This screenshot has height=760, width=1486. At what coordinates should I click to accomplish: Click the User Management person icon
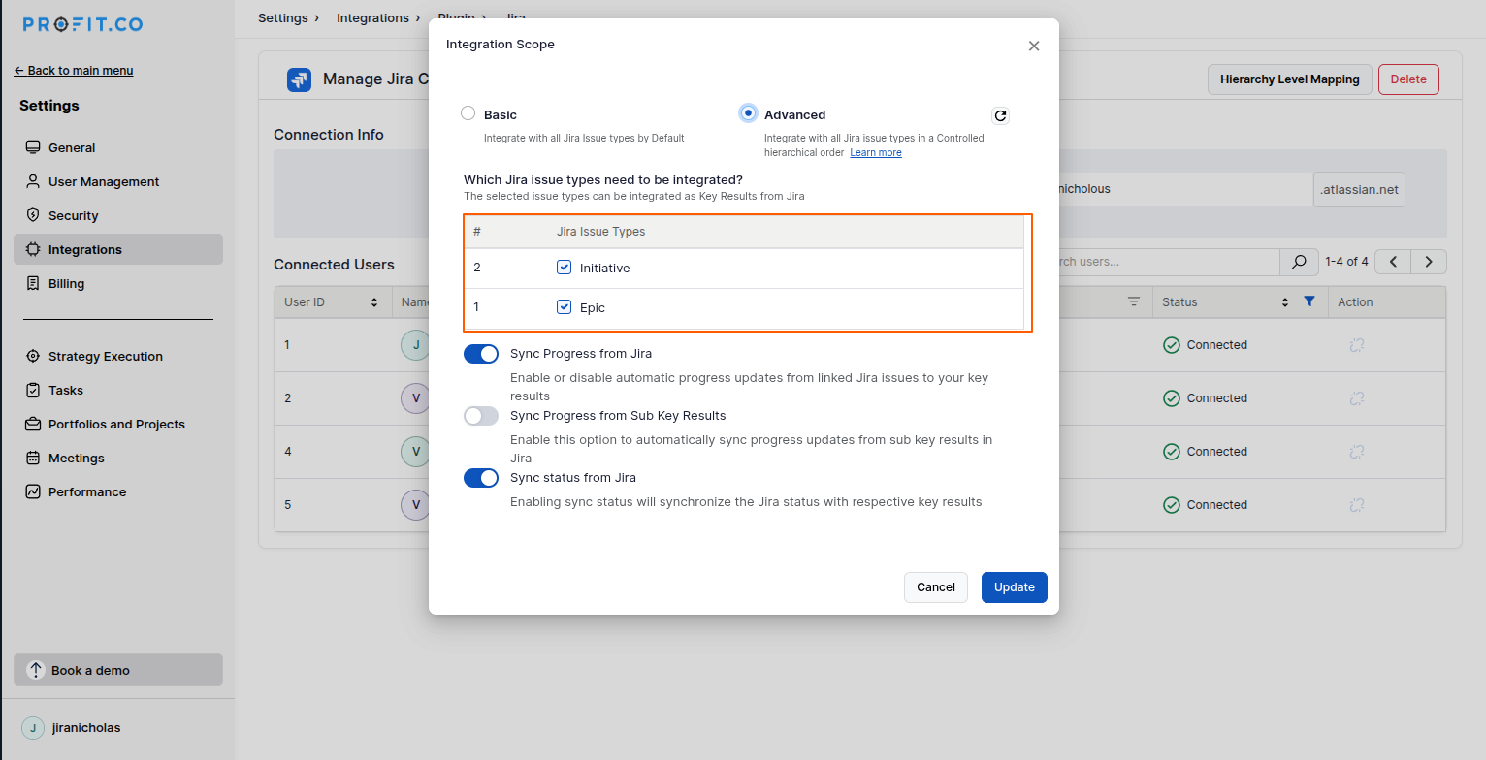tap(33, 181)
